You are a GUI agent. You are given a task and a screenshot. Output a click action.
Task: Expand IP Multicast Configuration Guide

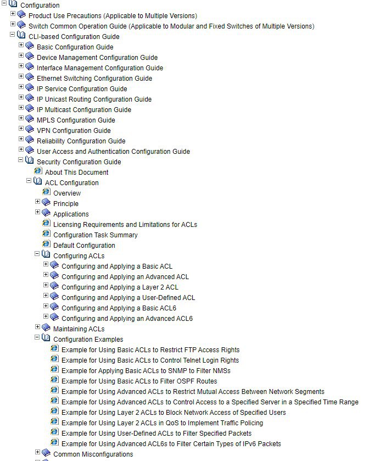(21, 107)
